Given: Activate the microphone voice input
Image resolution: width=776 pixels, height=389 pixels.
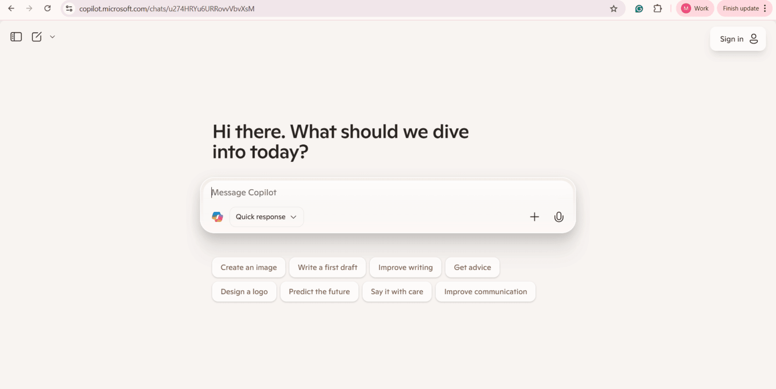Looking at the screenshot, I should pos(558,217).
